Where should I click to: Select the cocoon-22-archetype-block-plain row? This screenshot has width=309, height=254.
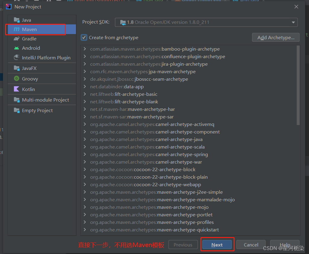click(188, 177)
